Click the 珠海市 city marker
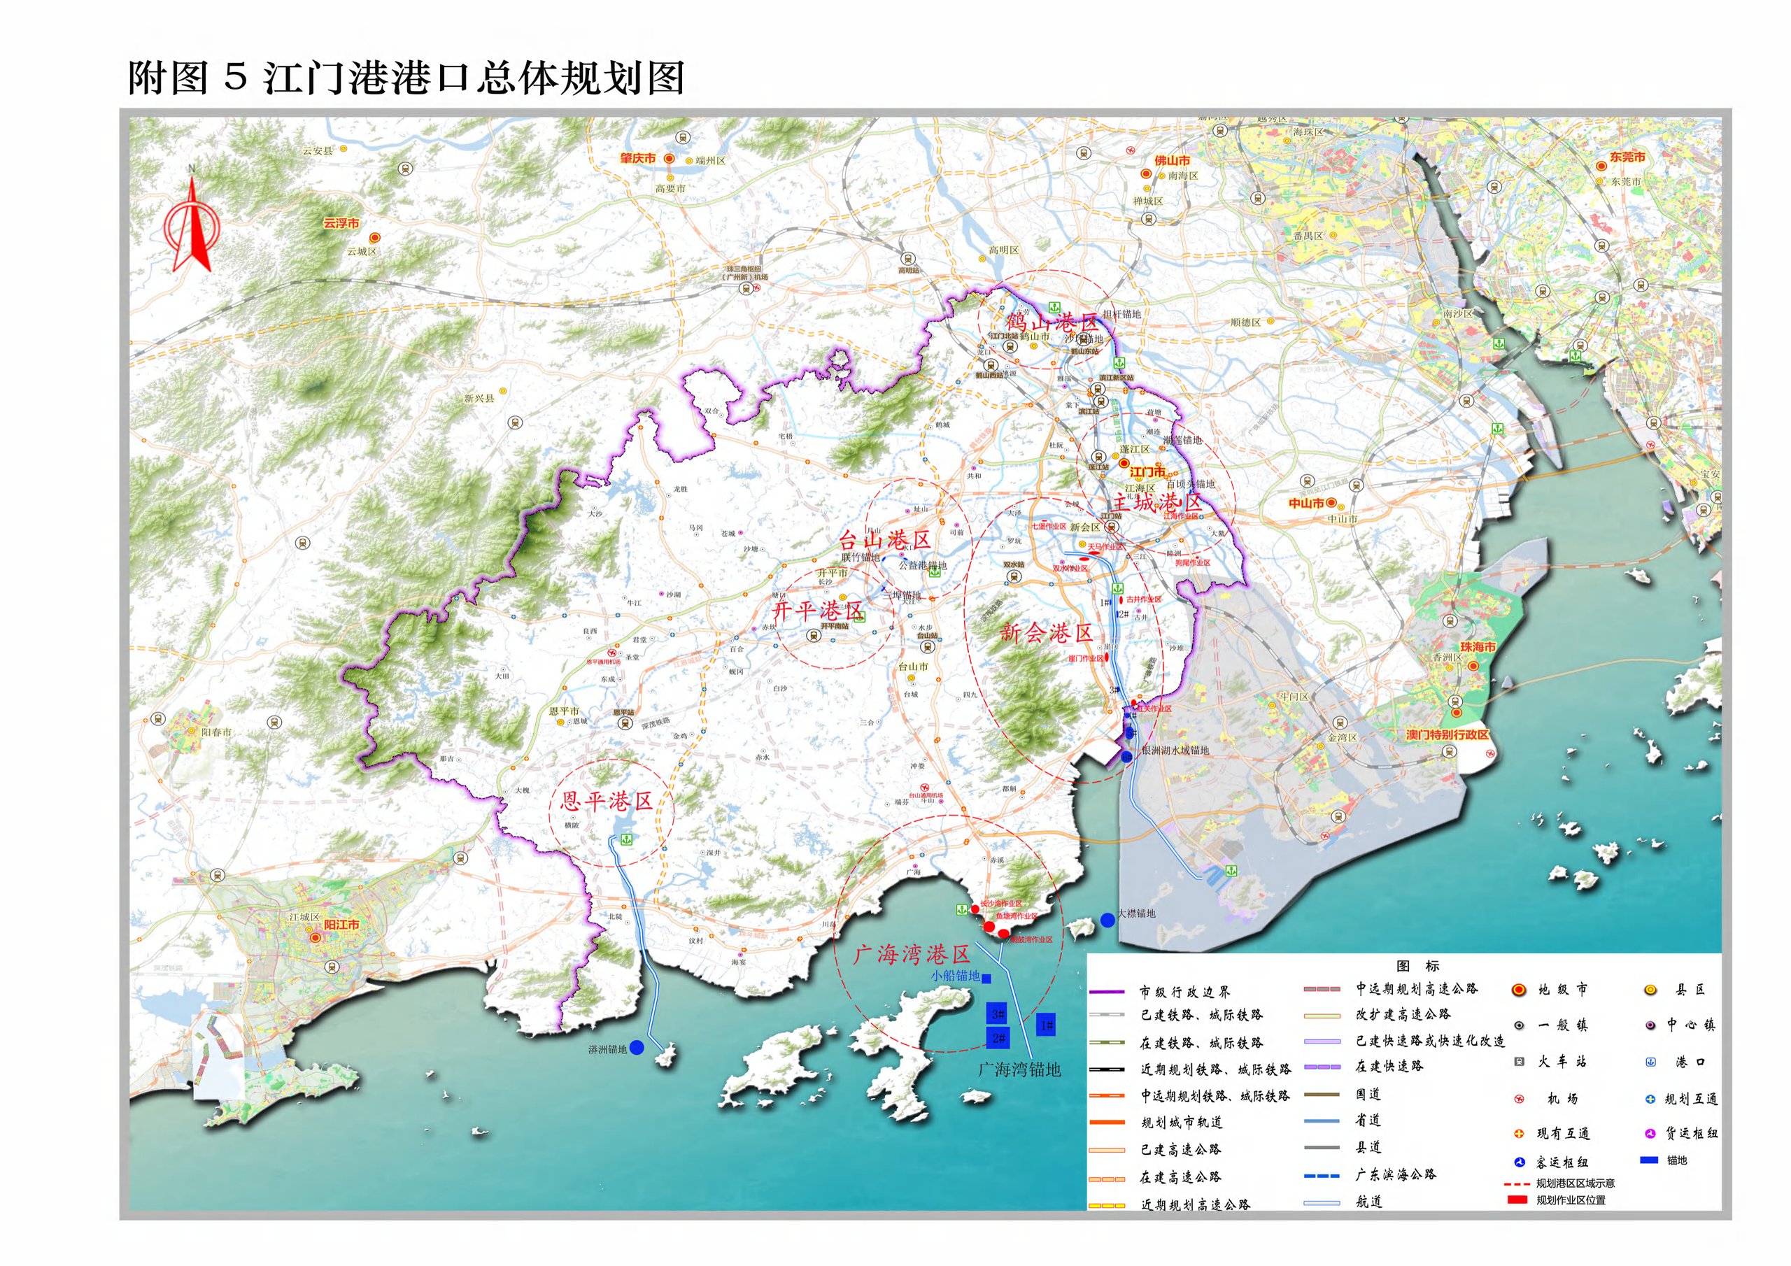 point(1473,665)
